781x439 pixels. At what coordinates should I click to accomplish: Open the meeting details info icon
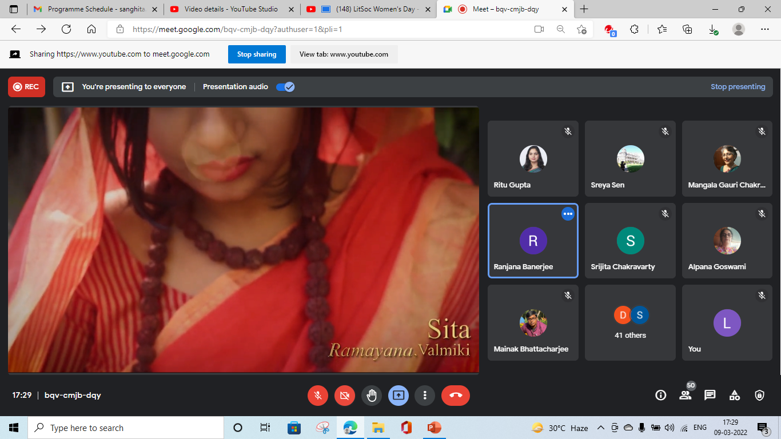tap(660, 395)
